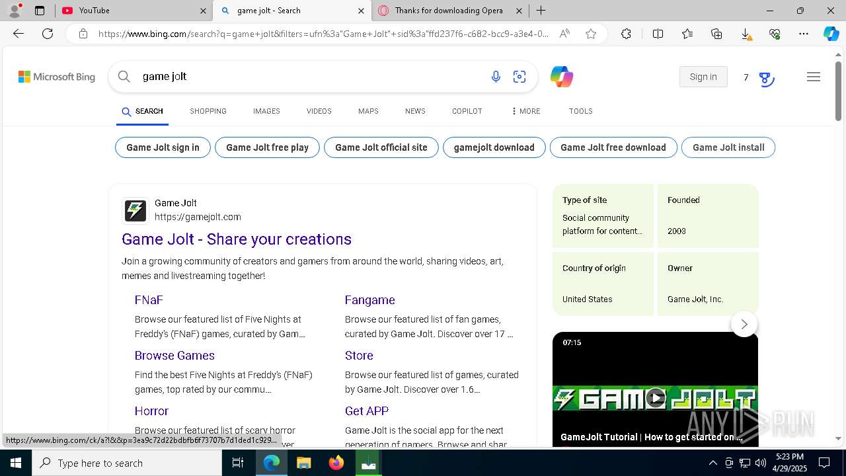
Task: Open Game Jolt - Share your creations link
Action: tap(237, 239)
